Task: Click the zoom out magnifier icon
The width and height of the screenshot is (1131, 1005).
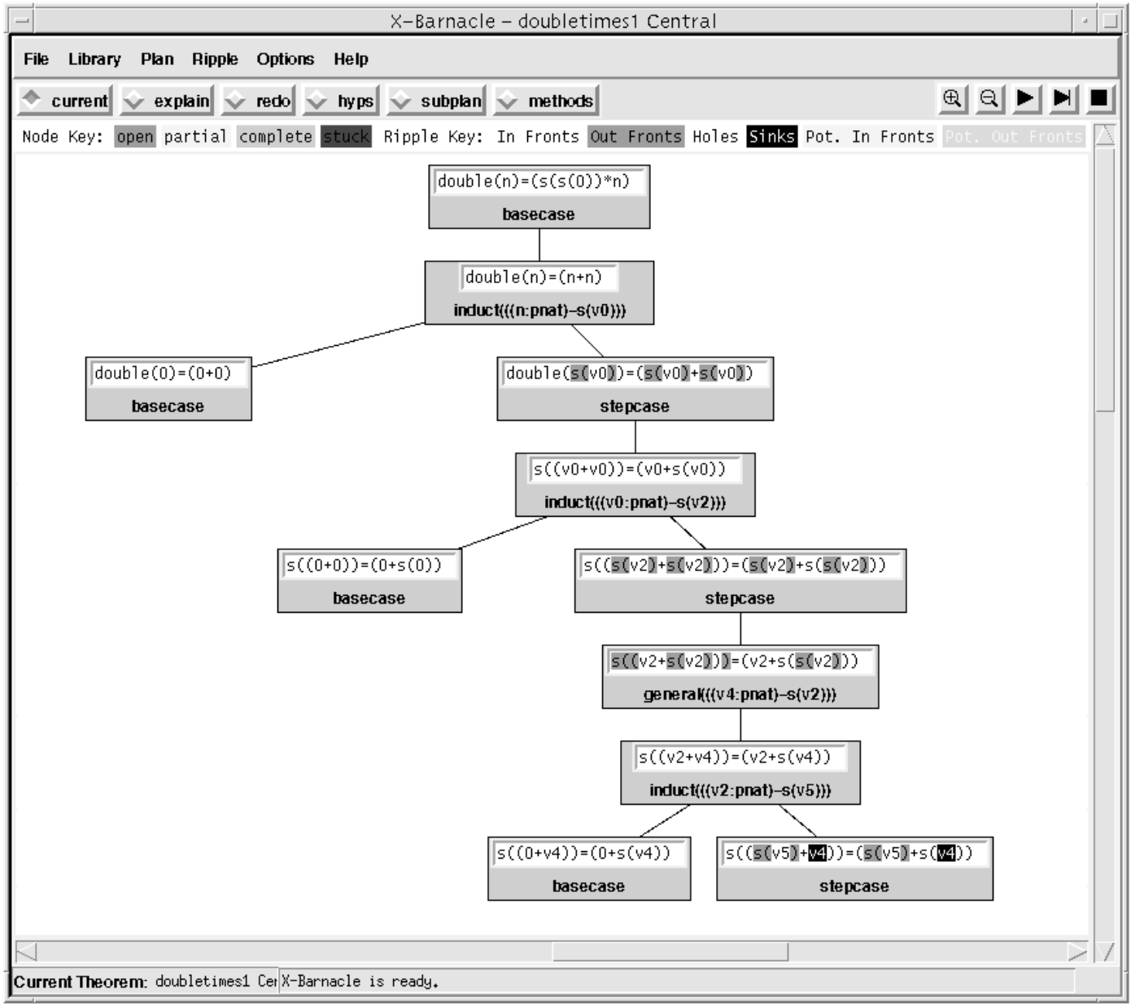Action: 989,99
